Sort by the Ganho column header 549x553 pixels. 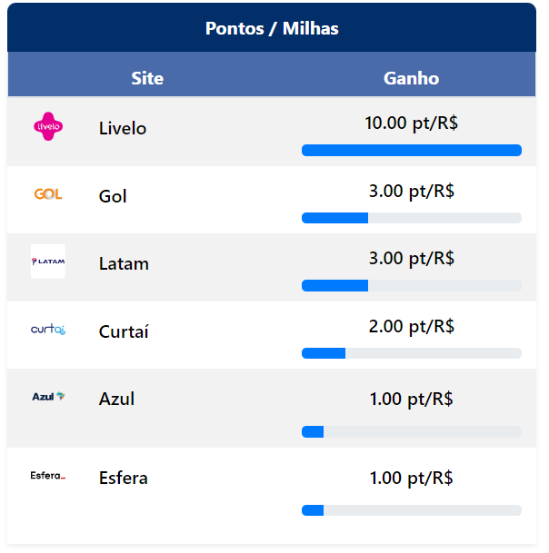coord(411,78)
